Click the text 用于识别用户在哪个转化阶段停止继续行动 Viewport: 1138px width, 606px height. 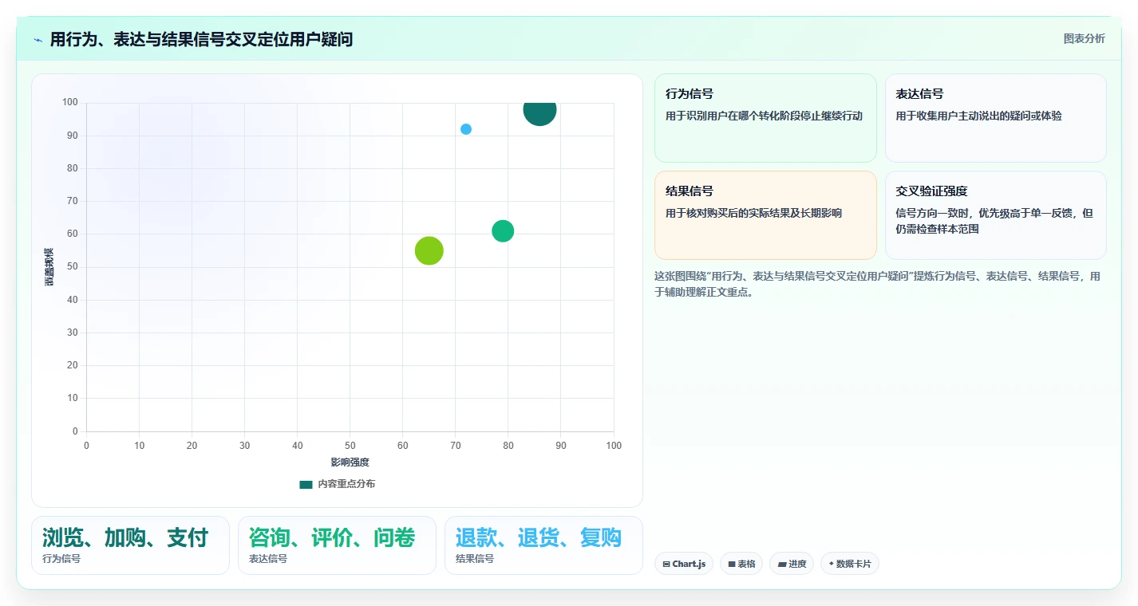(765, 116)
